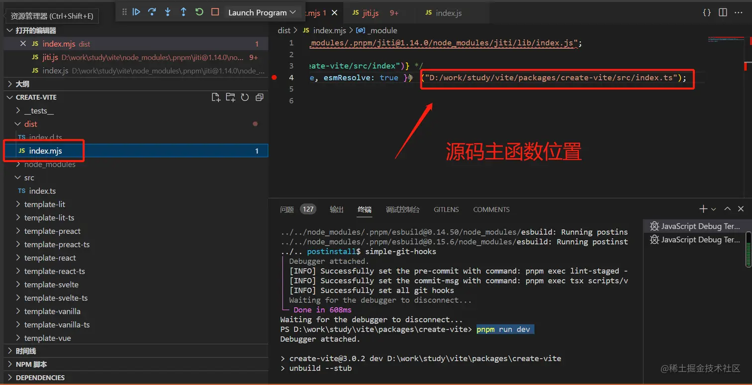Click the Step Over debug icon
This screenshot has height=385, width=752.
(152, 12)
